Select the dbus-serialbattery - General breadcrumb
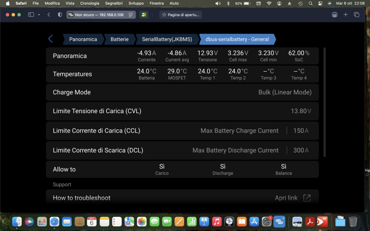This screenshot has height=231, width=370. coord(237,39)
